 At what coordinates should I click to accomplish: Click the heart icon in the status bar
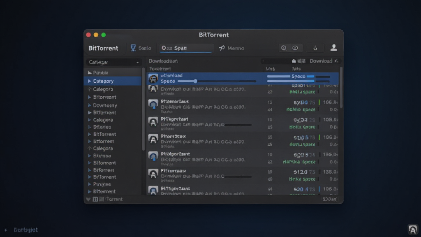click(x=88, y=199)
